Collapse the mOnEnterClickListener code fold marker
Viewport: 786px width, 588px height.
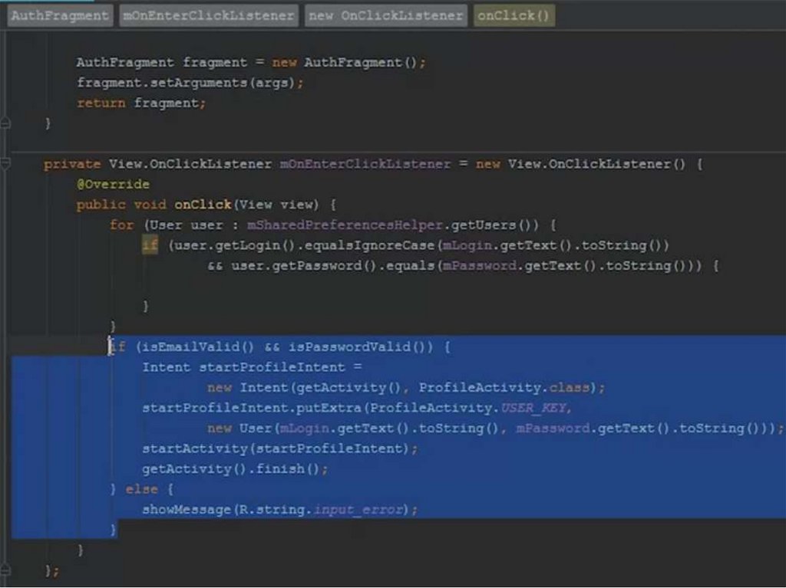pos(6,164)
